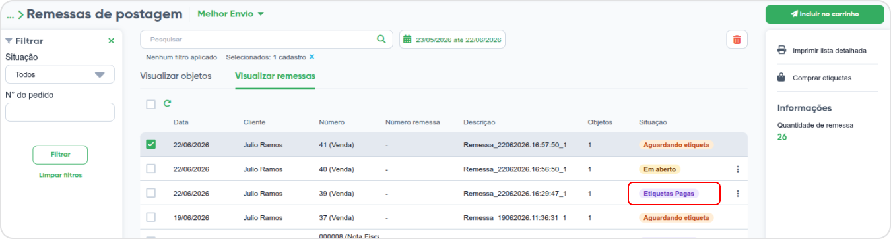This screenshot has height=239, width=891.
Task: Select the Visualizar remessas tab
Action: point(275,76)
